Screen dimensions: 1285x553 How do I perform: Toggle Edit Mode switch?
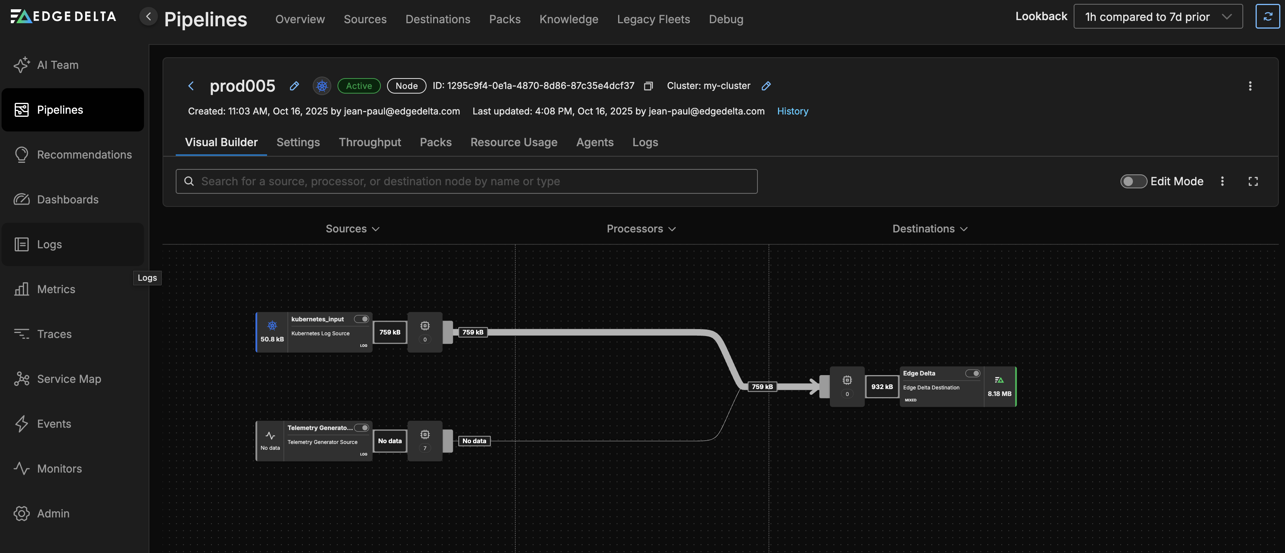point(1133,181)
